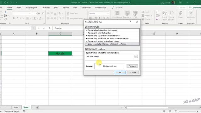This screenshot has height=113, width=201.
Task: Switch to Page Layout view icon
Action: click(170, 111)
